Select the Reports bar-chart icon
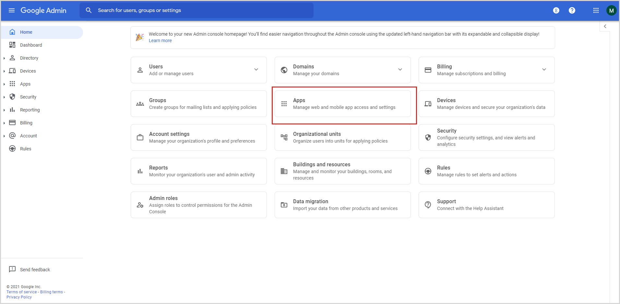This screenshot has width=620, height=304. [x=140, y=171]
